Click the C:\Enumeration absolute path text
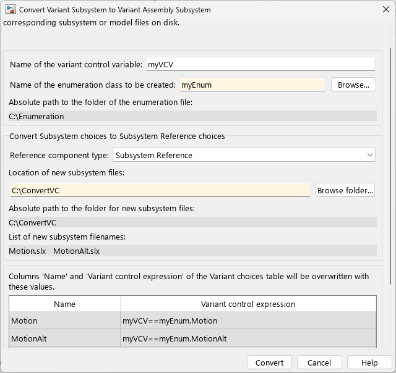396x373 pixels. pos(37,117)
